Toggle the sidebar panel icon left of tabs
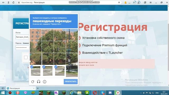The height and width of the screenshot is (95, 169). click(x=3, y=88)
